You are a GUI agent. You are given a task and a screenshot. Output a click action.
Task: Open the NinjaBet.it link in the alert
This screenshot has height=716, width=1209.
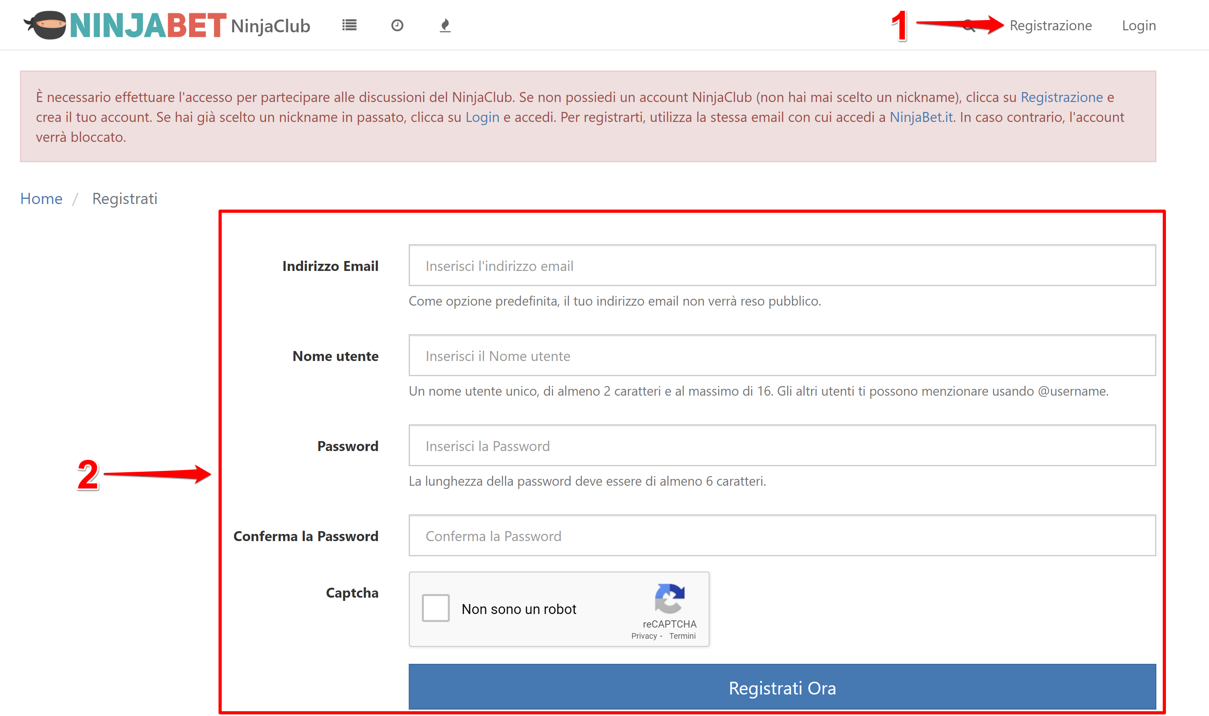[x=921, y=117]
